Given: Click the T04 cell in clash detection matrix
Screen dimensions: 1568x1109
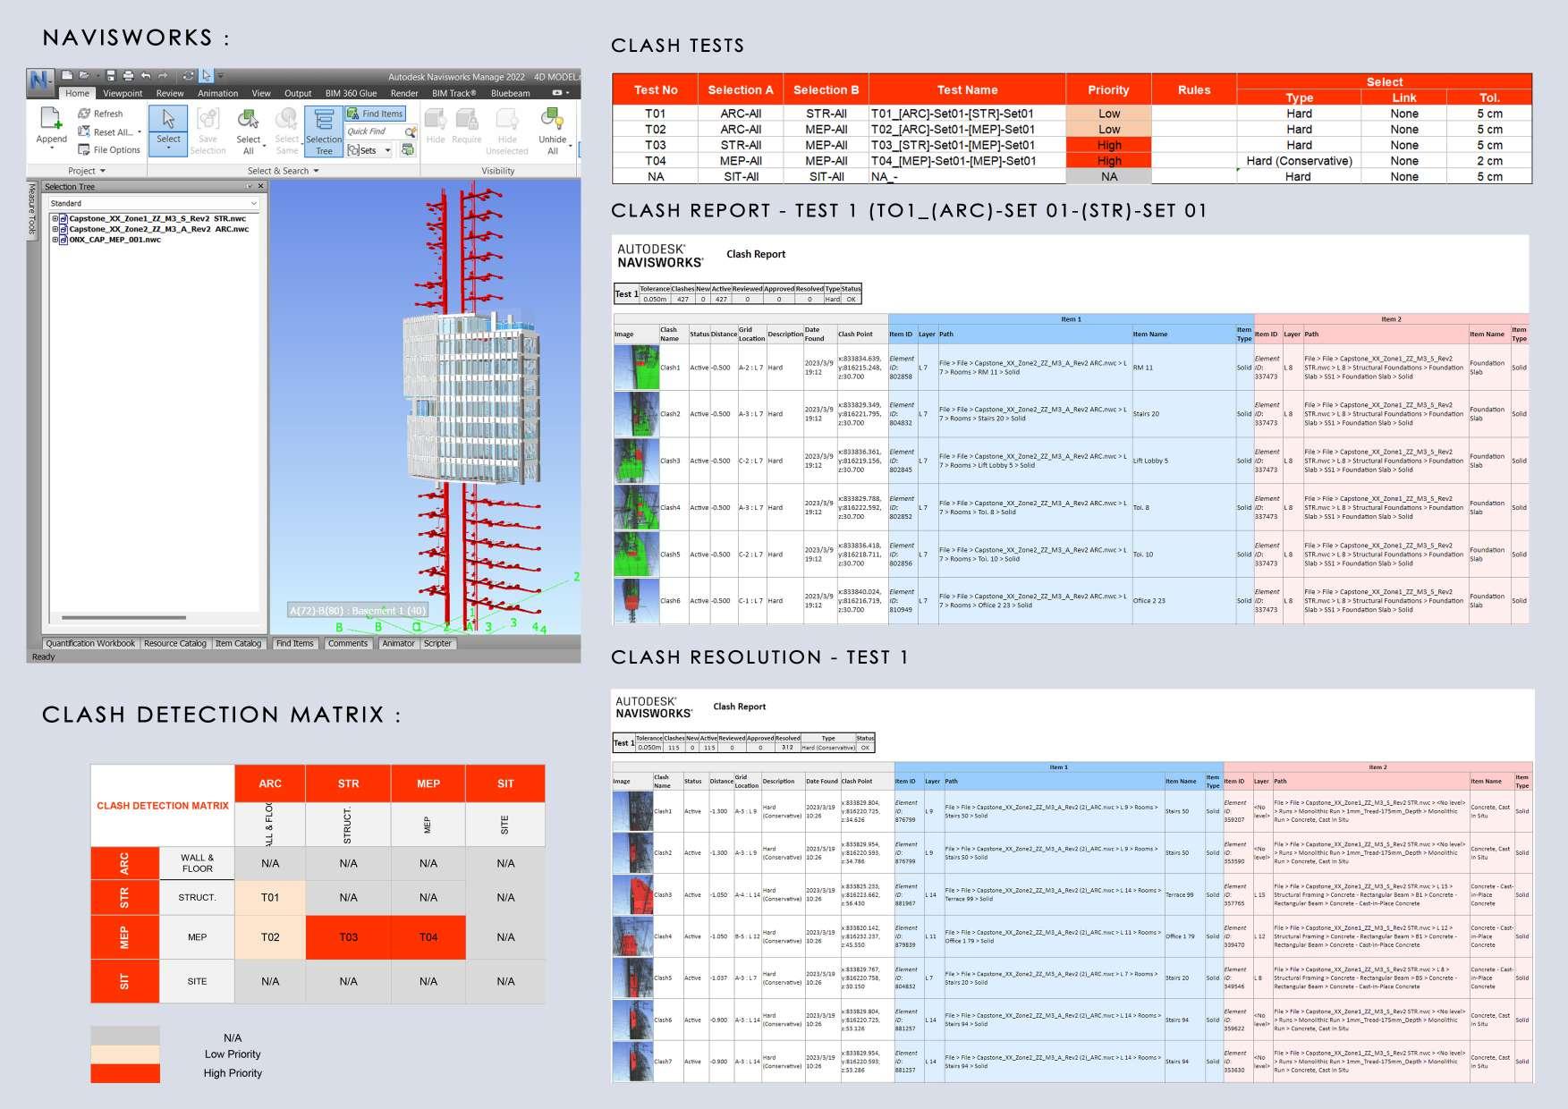Looking at the screenshot, I should point(428,937).
